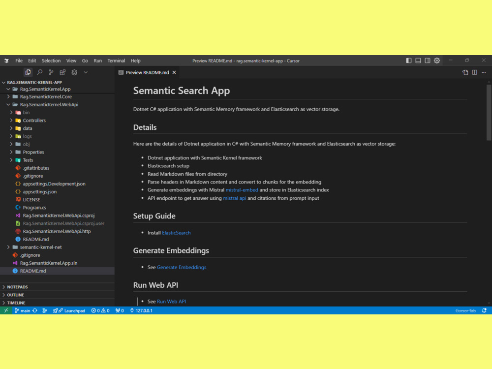Screen dimensions: 492x369
Task: Open the Terminal menu
Action: (116, 61)
